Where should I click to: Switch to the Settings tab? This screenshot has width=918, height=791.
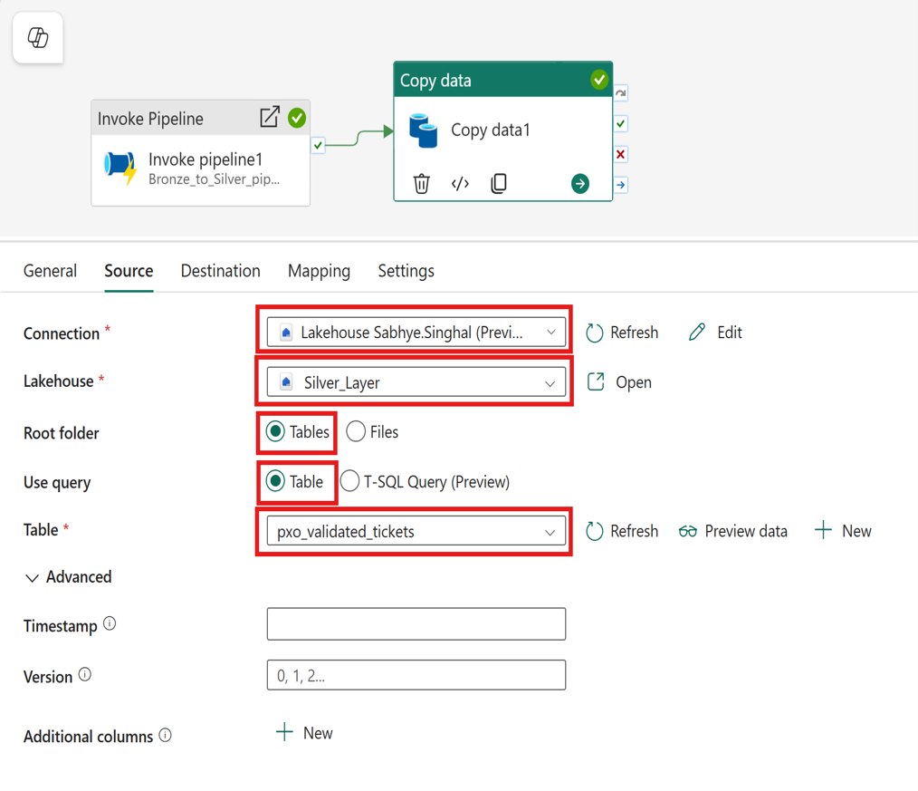click(x=406, y=271)
